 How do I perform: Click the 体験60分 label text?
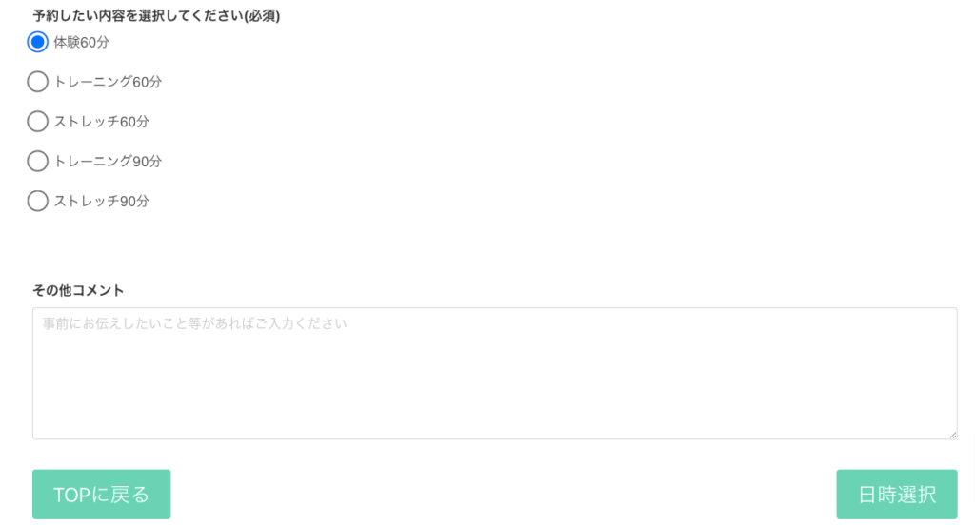coord(82,42)
